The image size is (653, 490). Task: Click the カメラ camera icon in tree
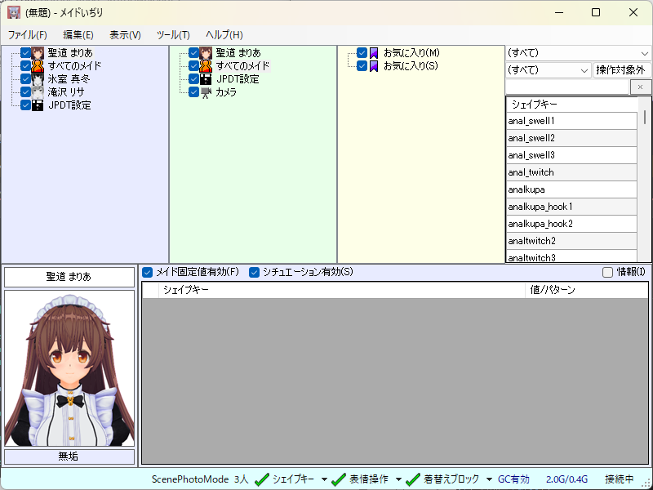[206, 92]
